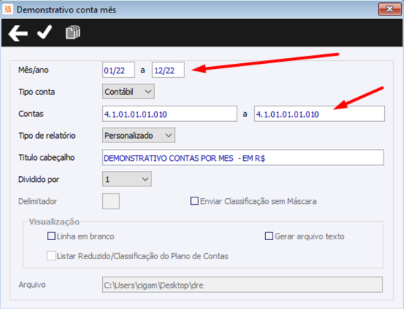Image resolution: width=404 pixels, height=309 pixels.
Task: Expand the Tipo de relatório dropdown
Action: click(x=139, y=135)
